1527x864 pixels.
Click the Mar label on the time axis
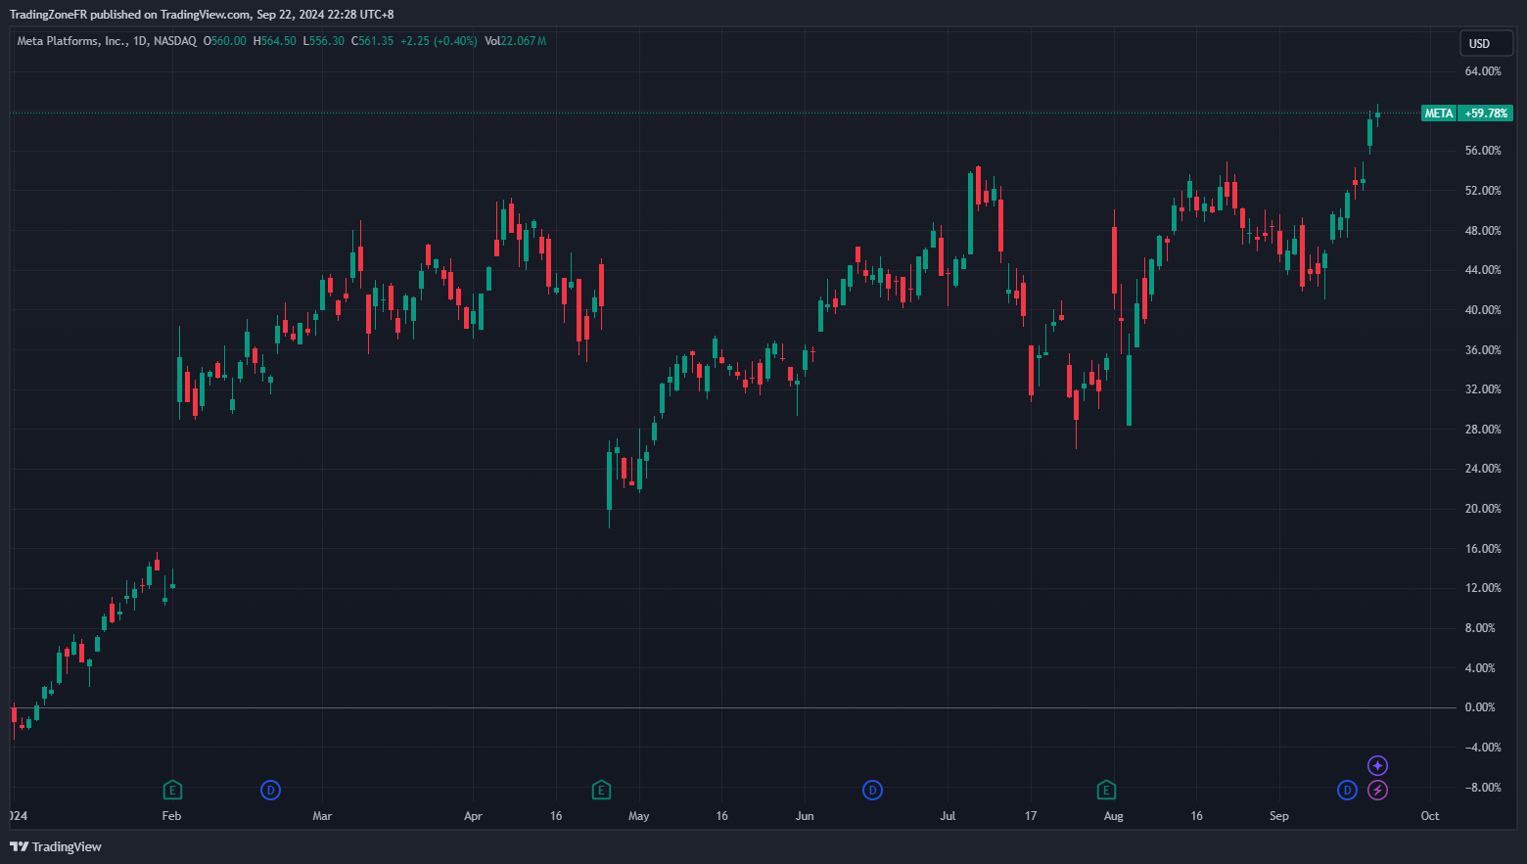click(322, 816)
